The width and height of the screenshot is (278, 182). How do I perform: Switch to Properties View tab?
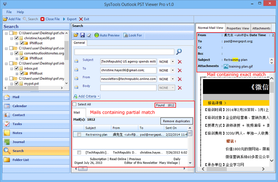237,28
